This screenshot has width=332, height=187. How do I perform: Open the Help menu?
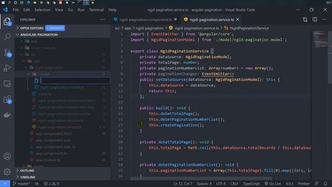point(113,10)
